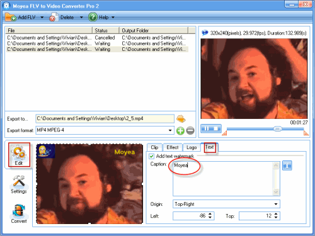Click inside the Caption text box
Screen dimensions: 315x236
[x=223, y=179]
